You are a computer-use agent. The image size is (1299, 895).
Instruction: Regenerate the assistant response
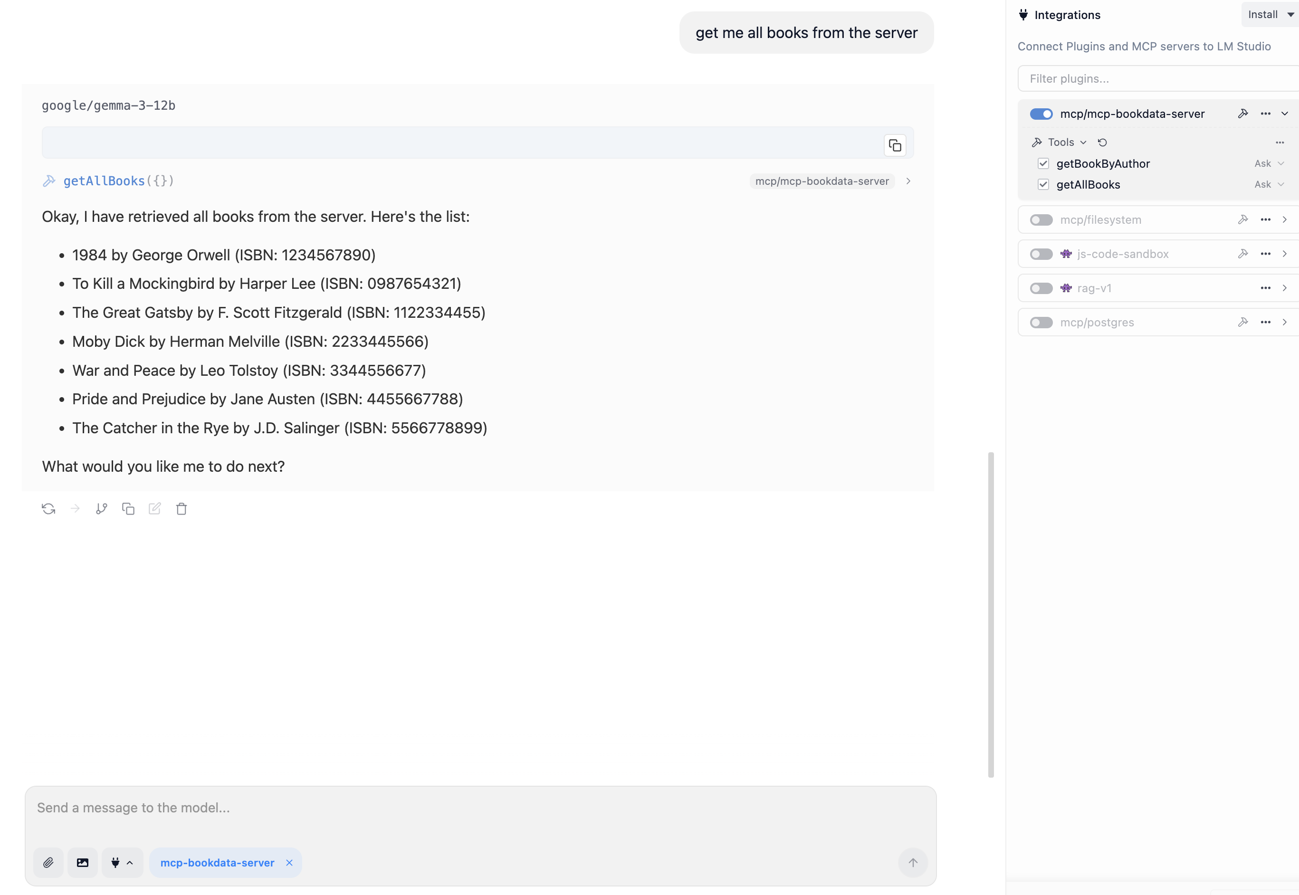pos(49,509)
